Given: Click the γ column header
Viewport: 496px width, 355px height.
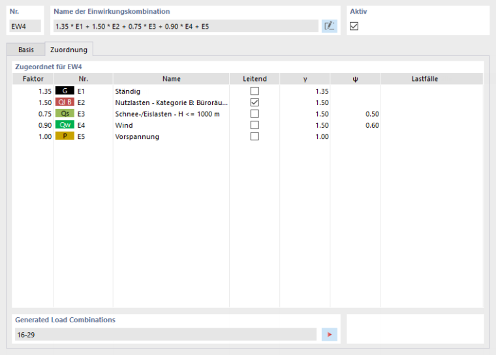Looking at the screenshot, I should [305, 79].
